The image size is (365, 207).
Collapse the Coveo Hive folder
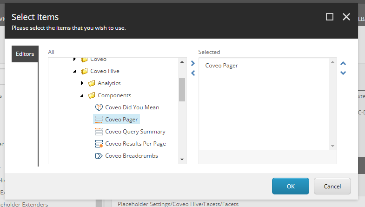[74, 71]
